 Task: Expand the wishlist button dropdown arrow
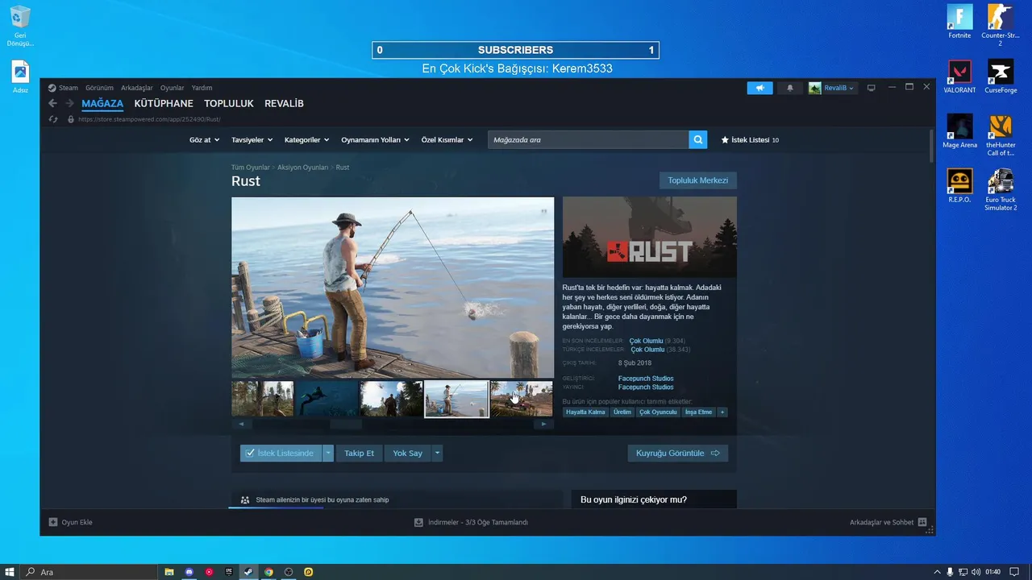(x=327, y=454)
